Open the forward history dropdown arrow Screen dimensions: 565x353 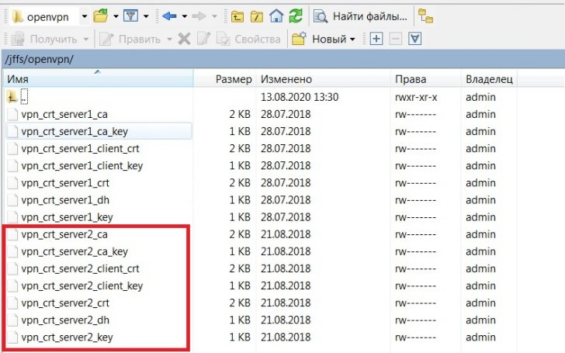pyautogui.click(x=214, y=16)
